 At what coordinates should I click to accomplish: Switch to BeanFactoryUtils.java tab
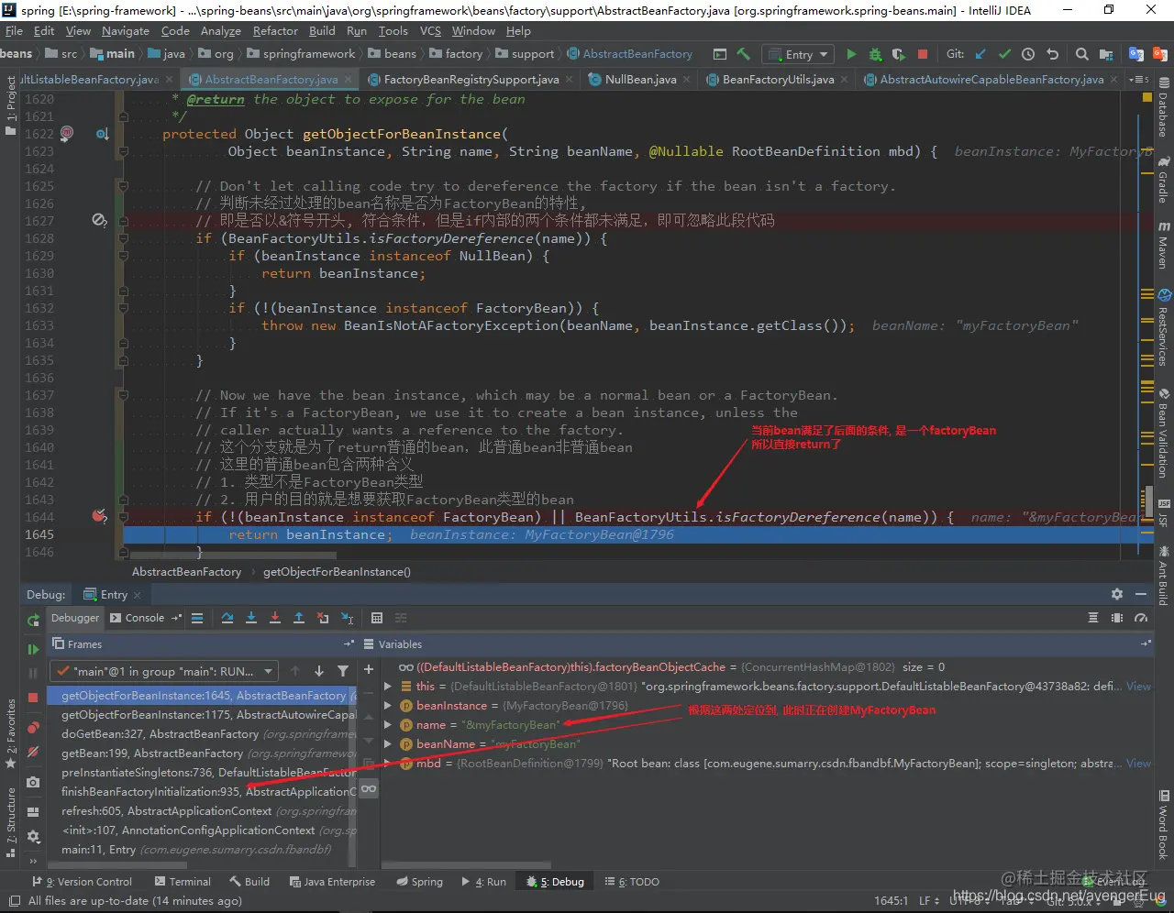[x=778, y=80]
